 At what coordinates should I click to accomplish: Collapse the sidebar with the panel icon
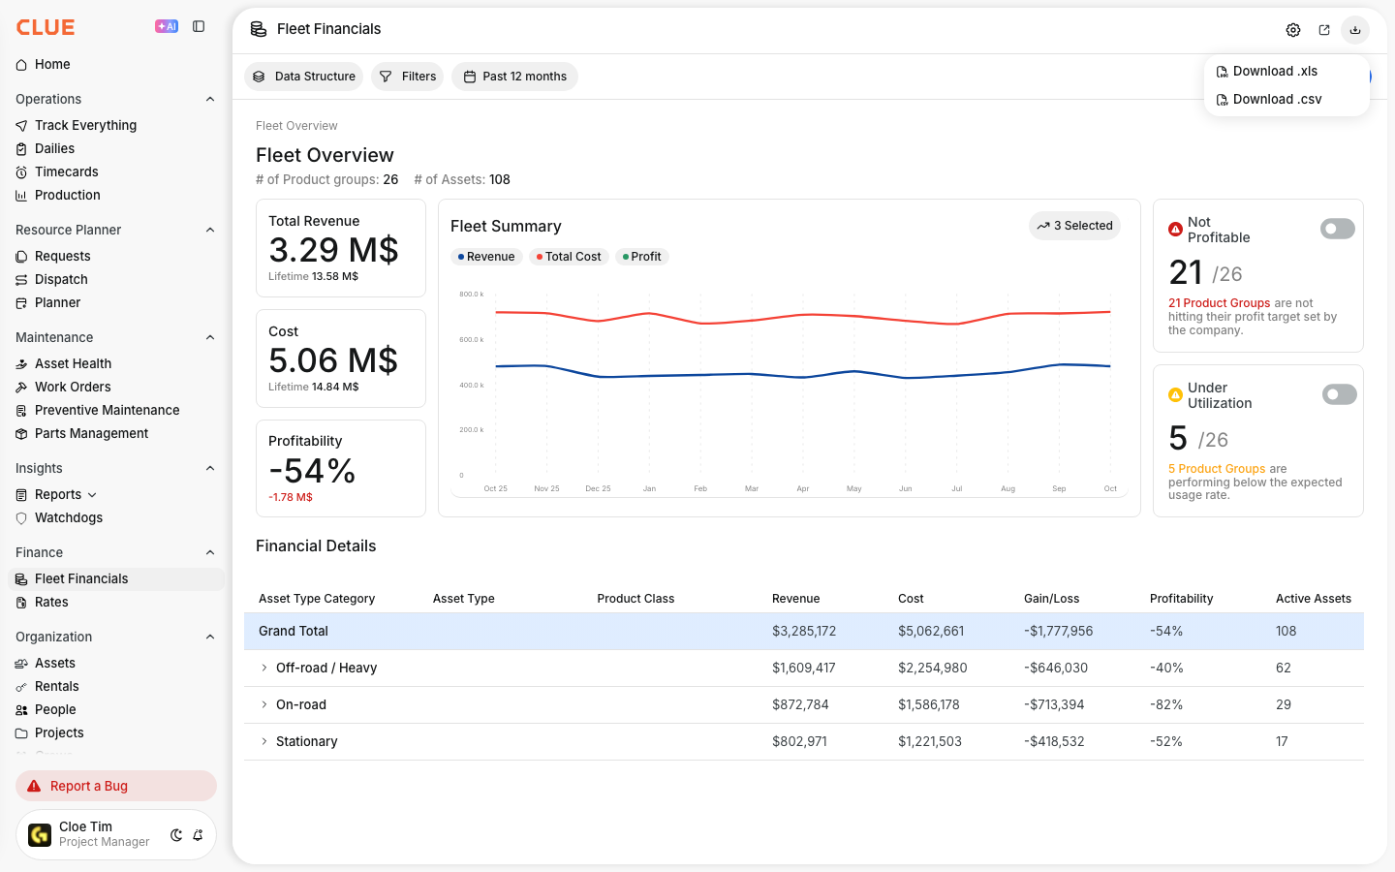coord(199,26)
